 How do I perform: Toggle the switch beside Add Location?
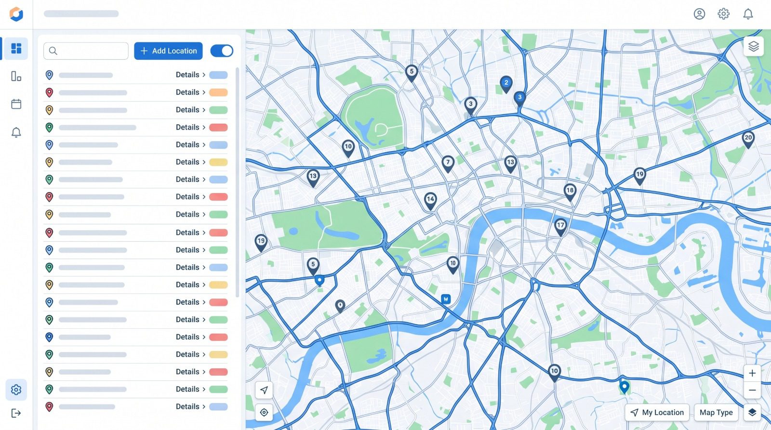tap(222, 51)
